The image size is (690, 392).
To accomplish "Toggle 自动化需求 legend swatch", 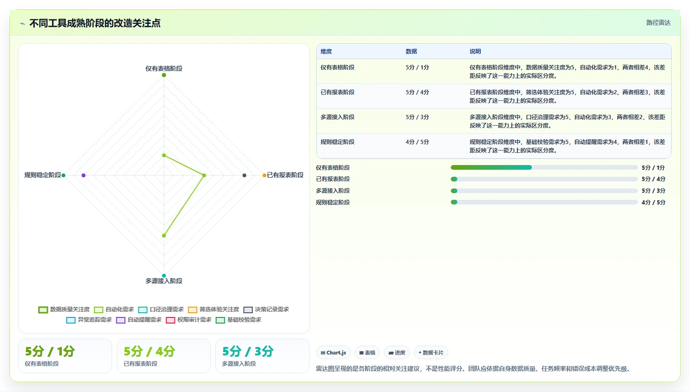I will [99, 310].
